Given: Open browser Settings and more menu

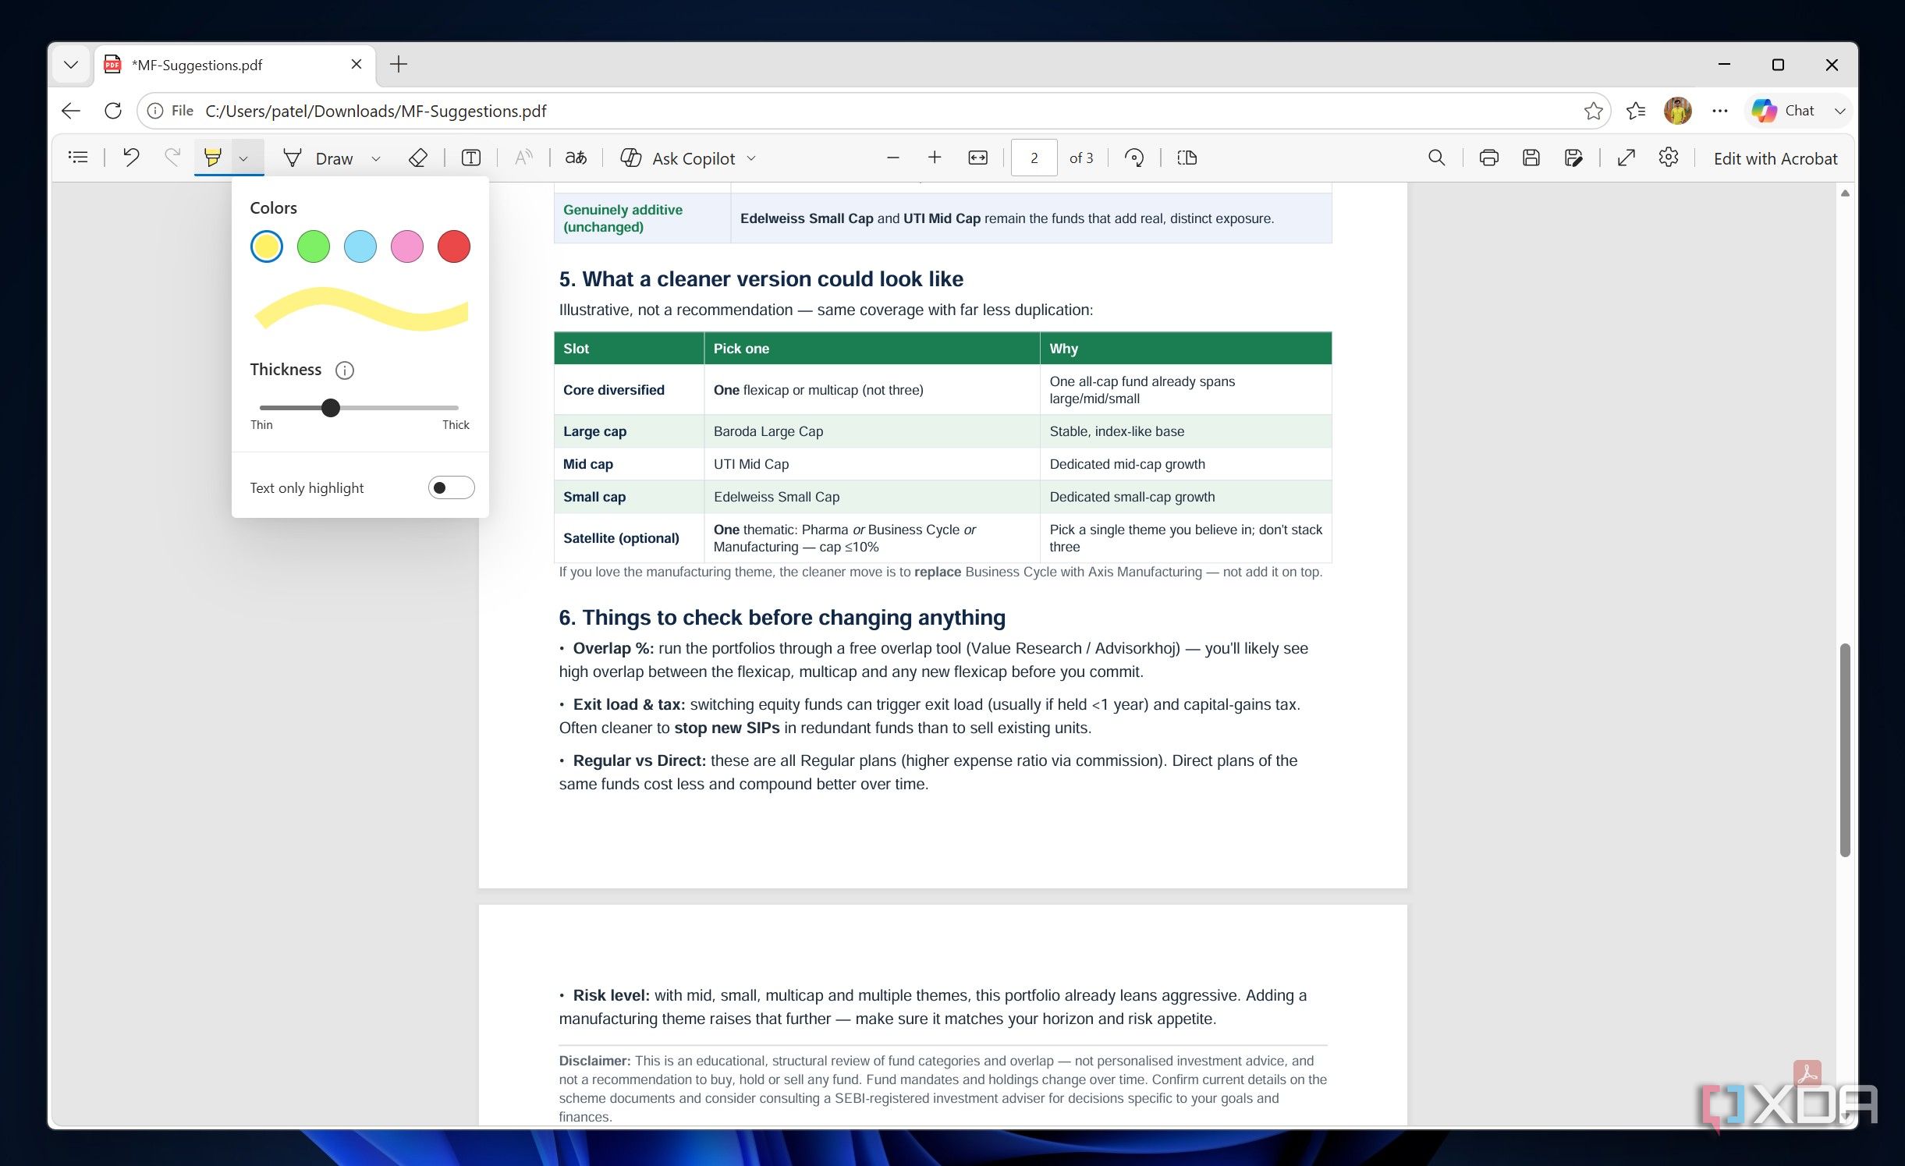Looking at the screenshot, I should point(1719,111).
